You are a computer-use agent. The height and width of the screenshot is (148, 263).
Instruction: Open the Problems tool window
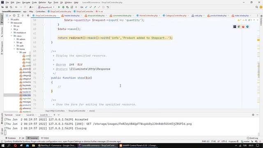click(x=11, y=138)
